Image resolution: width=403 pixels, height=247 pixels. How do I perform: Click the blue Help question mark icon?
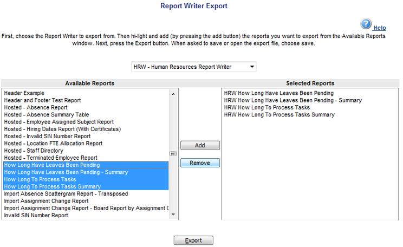(366, 24)
